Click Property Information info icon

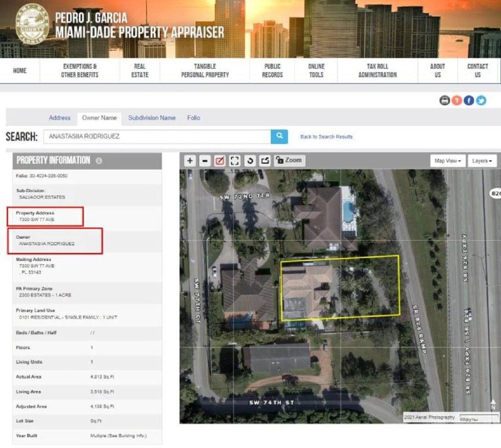click(99, 161)
